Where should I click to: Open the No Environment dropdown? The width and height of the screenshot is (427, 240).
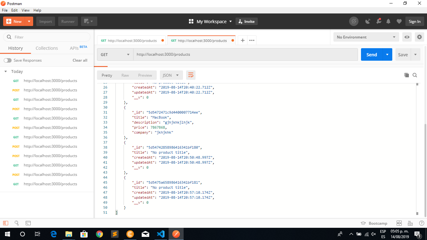coord(366,37)
